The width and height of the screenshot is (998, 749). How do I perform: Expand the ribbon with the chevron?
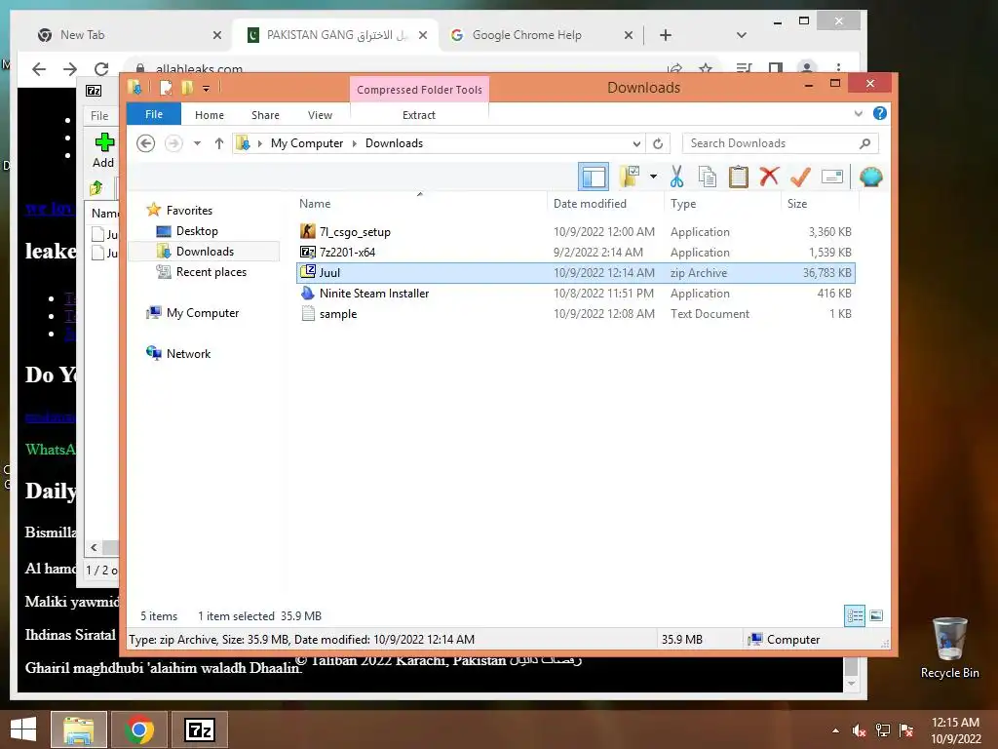(858, 113)
